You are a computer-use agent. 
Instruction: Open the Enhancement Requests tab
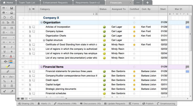tap(55, 3)
